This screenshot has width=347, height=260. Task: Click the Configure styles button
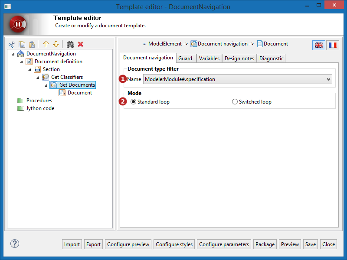(174, 244)
